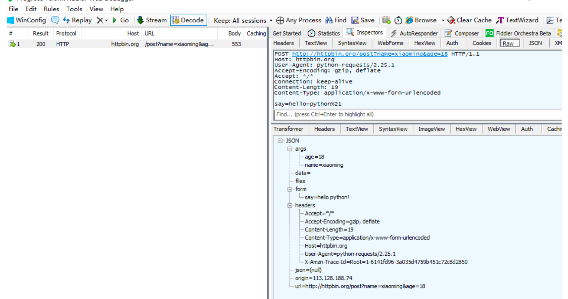Click the stopwatch timer icon in toolbar
568x299 pixels.
(398, 20)
